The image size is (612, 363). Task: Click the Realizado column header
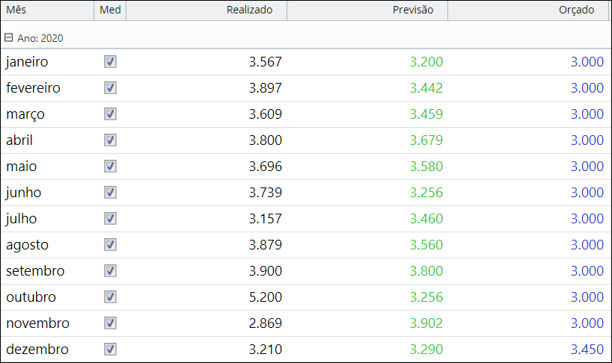[206, 10]
